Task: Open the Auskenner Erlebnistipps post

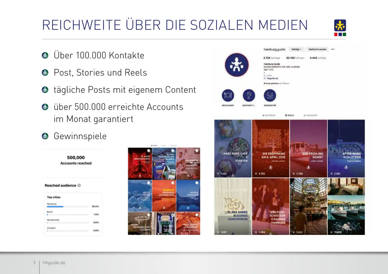Action: click(164, 195)
